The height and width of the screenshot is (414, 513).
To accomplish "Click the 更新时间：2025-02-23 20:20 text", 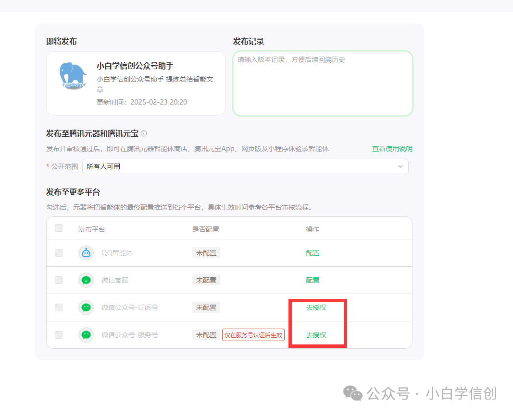I will [x=142, y=102].
